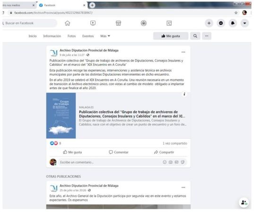Click the plus Create button
This screenshot has height=213, width=254.
click(x=209, y=23)
